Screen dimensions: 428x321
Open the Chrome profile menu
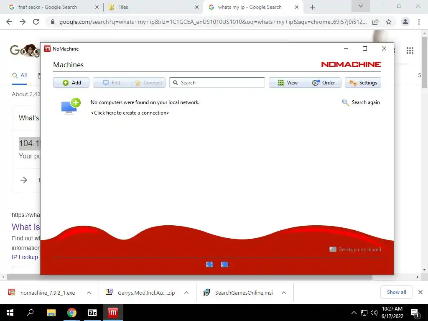tap(405, 22)
